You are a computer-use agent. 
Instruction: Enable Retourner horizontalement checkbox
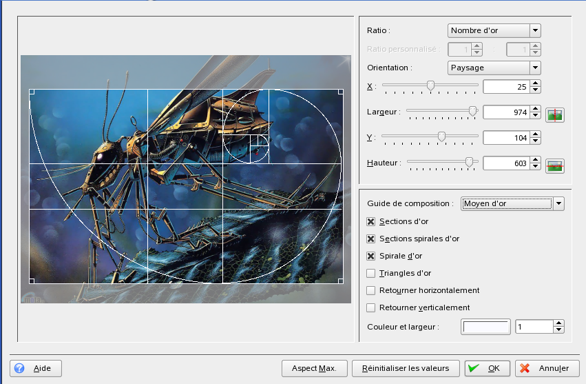point(370,290)
